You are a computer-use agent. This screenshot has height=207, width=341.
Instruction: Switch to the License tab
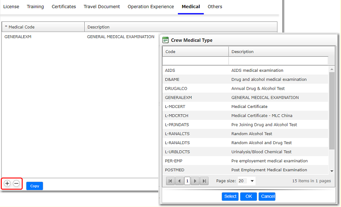11,7
